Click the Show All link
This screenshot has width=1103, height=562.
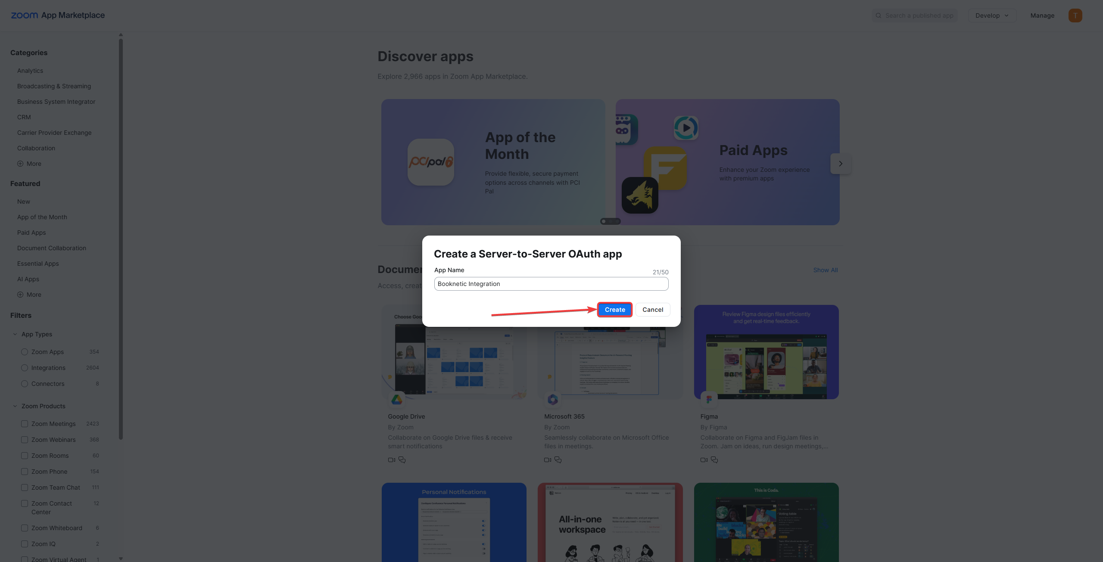tap(826, 270)
